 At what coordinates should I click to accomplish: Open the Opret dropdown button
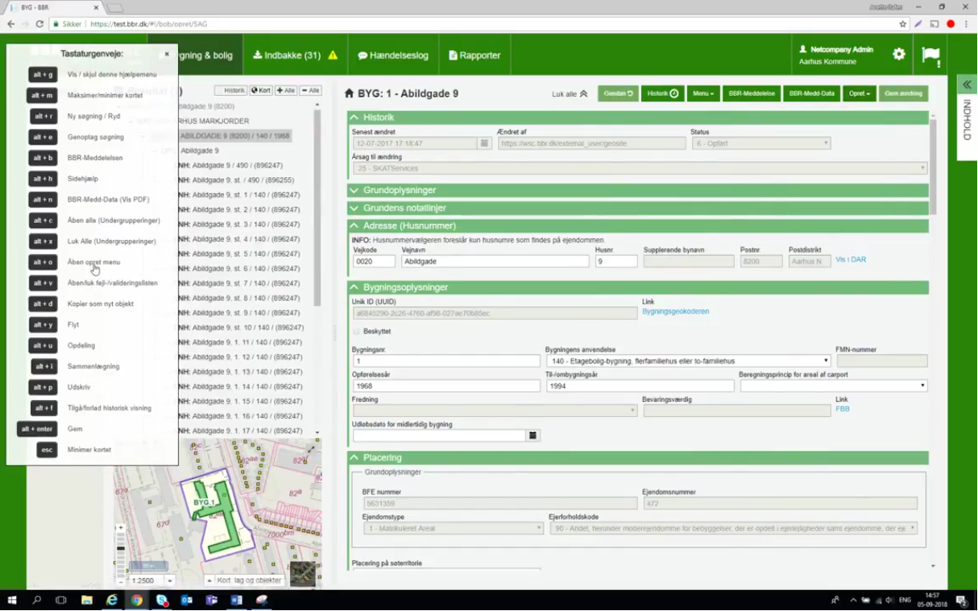coord(859,93)
